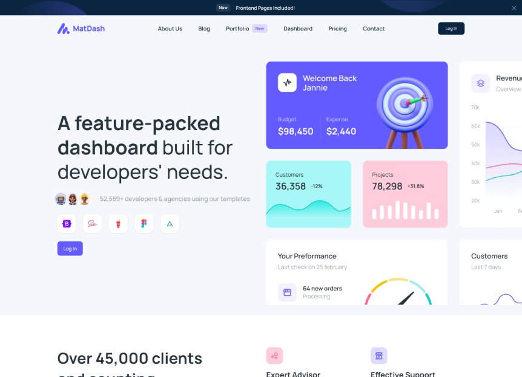522x377 pixels.
Task: Click the store icon beside 64 new orders
Action: [287, 292]
